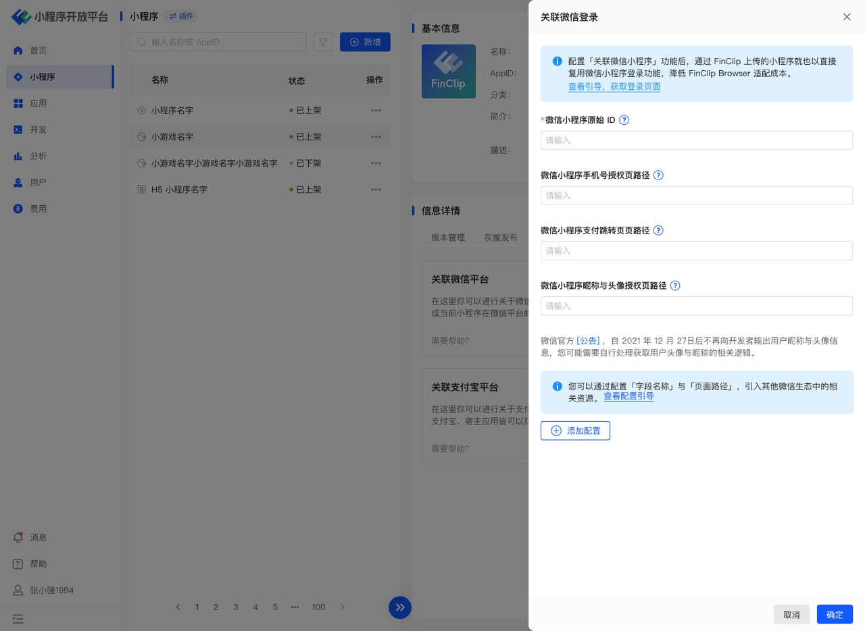Open 消息 notifications in sidebar
Screen dimensions: 865x631
pos(39,538)
